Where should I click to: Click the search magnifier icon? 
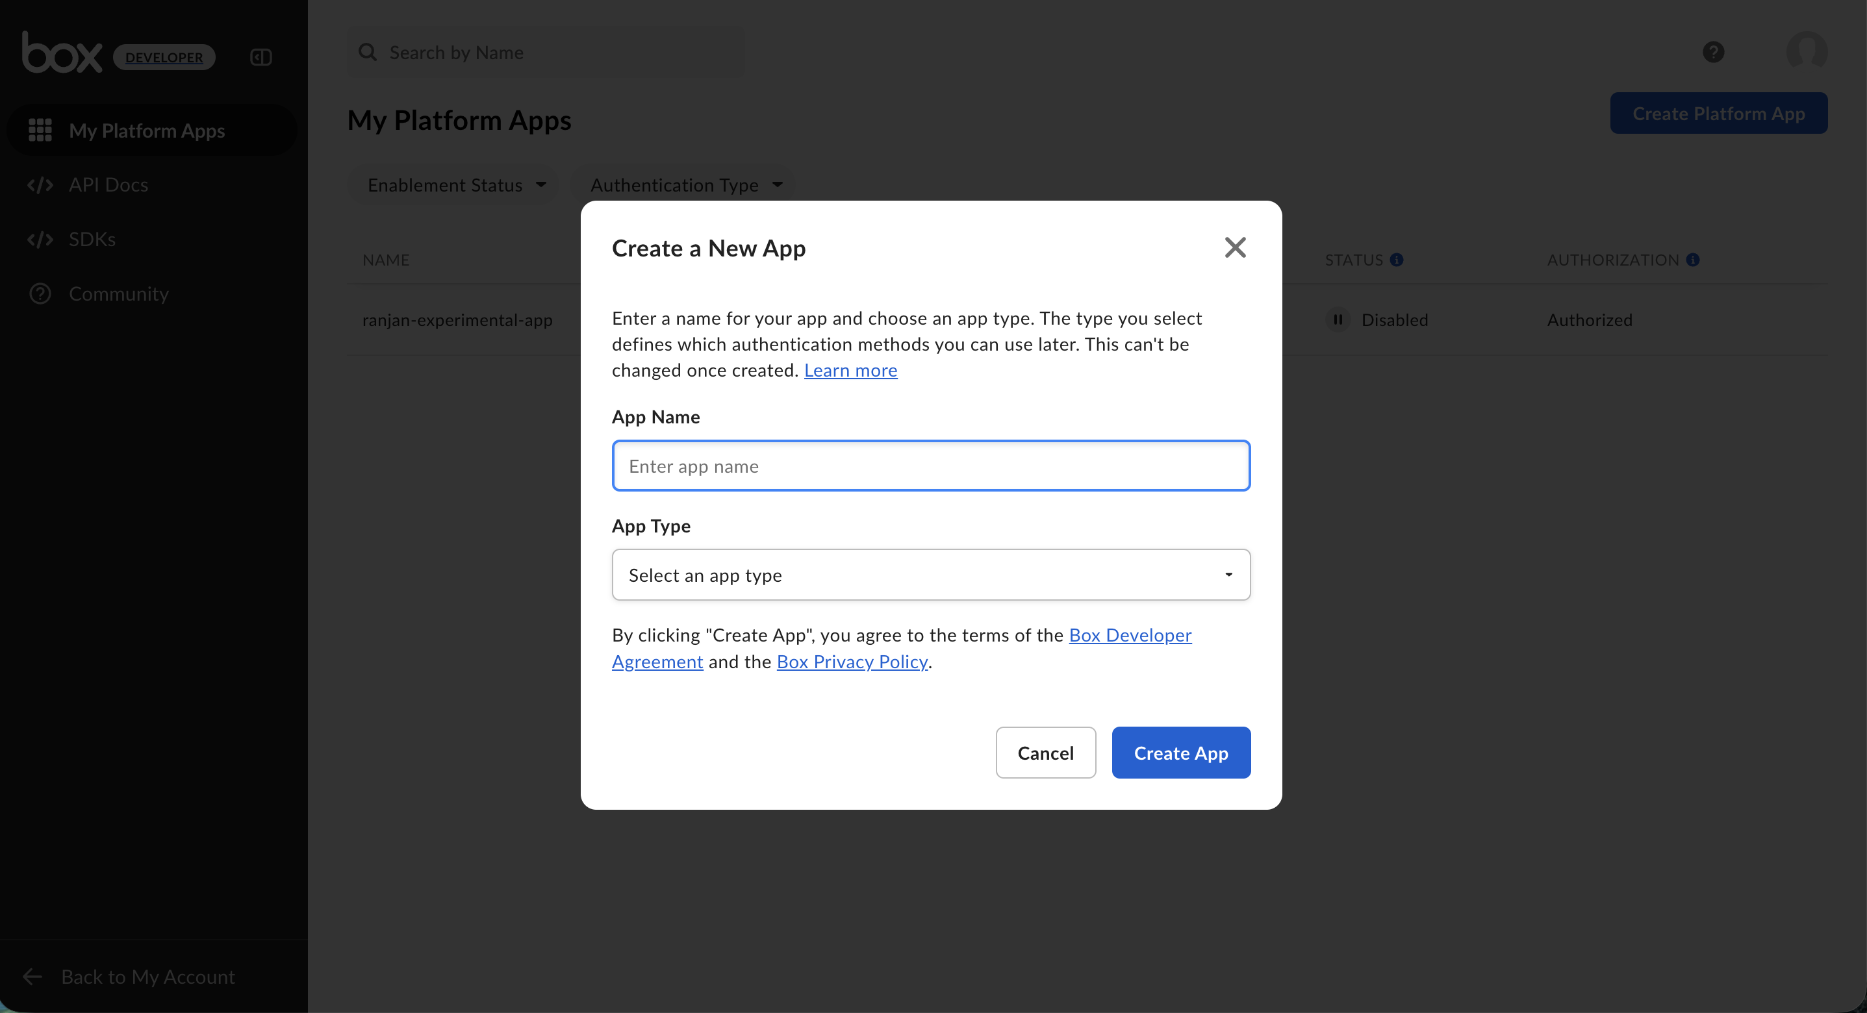[x=368, y=52]
